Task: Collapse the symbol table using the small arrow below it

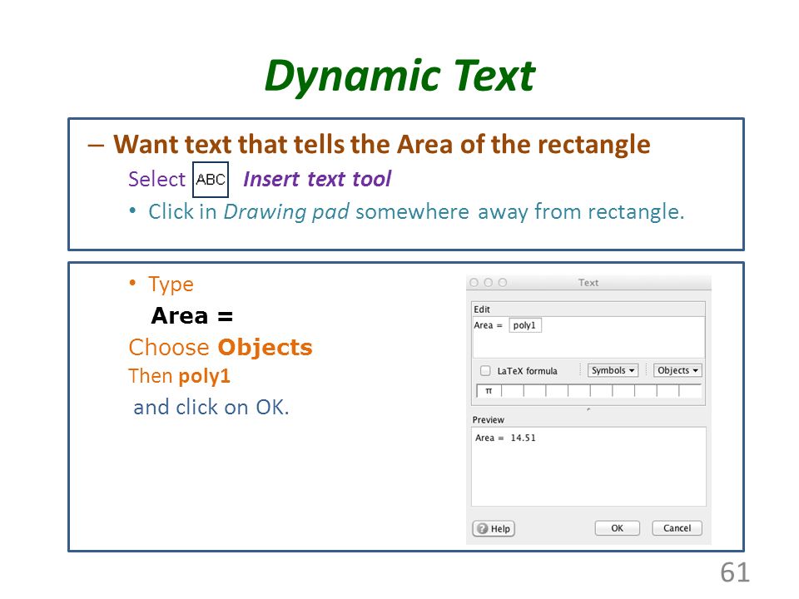Action: tap(588, 409)
